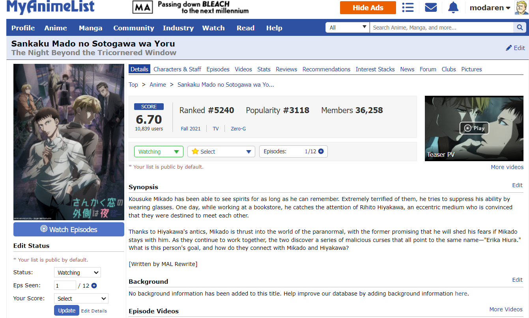
Task: Click More videos link under teaser
Action: (507, 167)
